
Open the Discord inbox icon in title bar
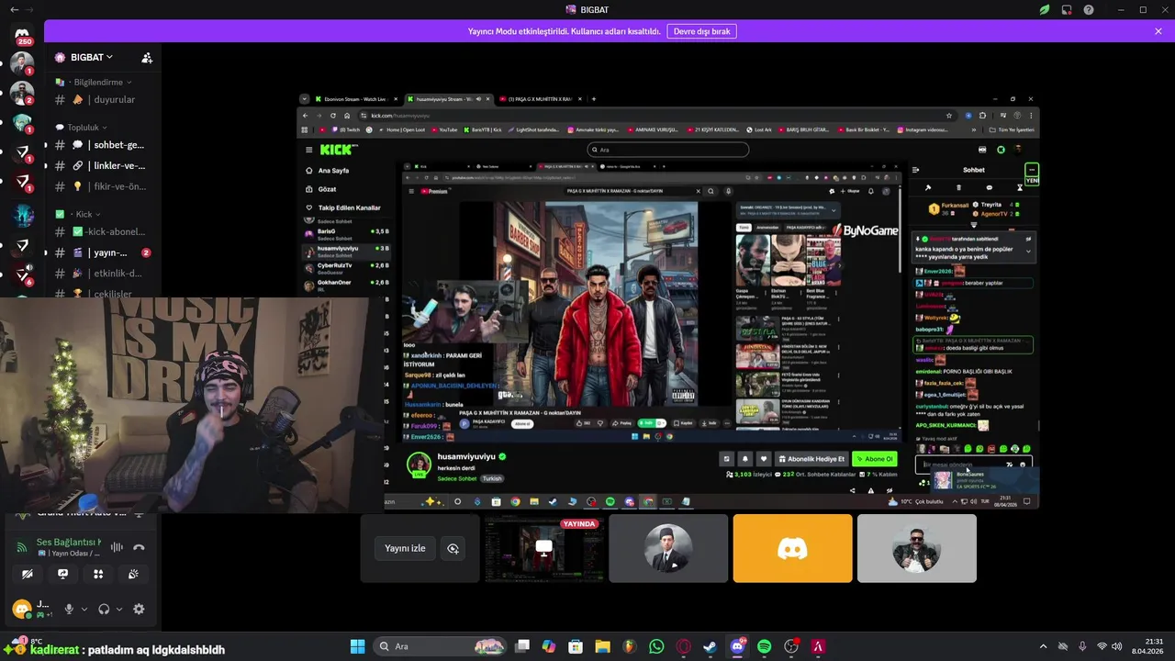[1067, 10]
